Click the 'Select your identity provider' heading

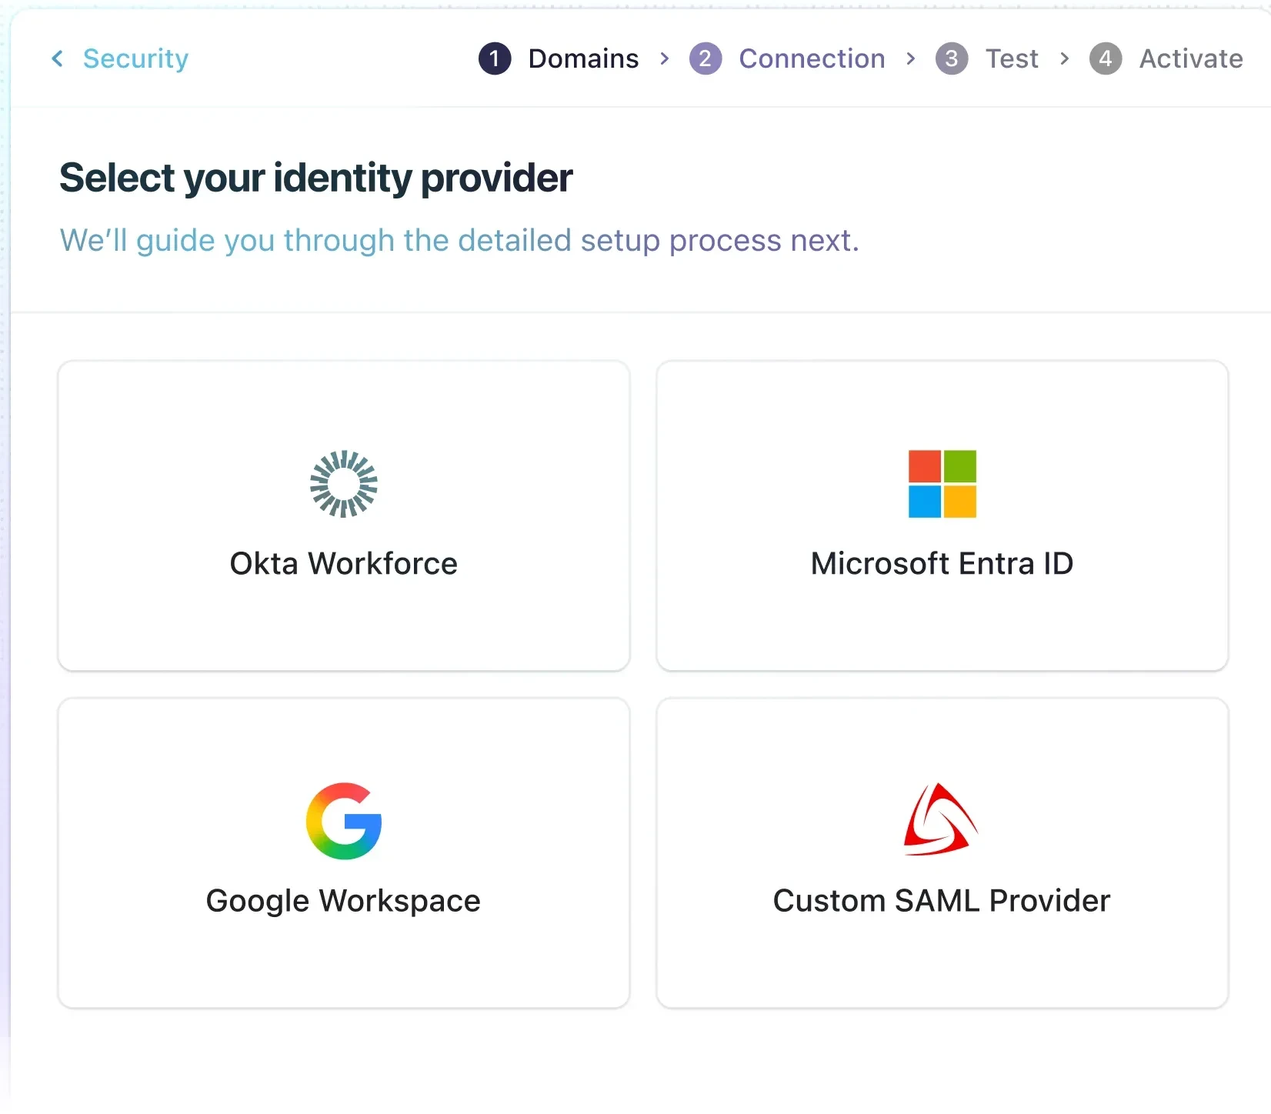[316, 178]
